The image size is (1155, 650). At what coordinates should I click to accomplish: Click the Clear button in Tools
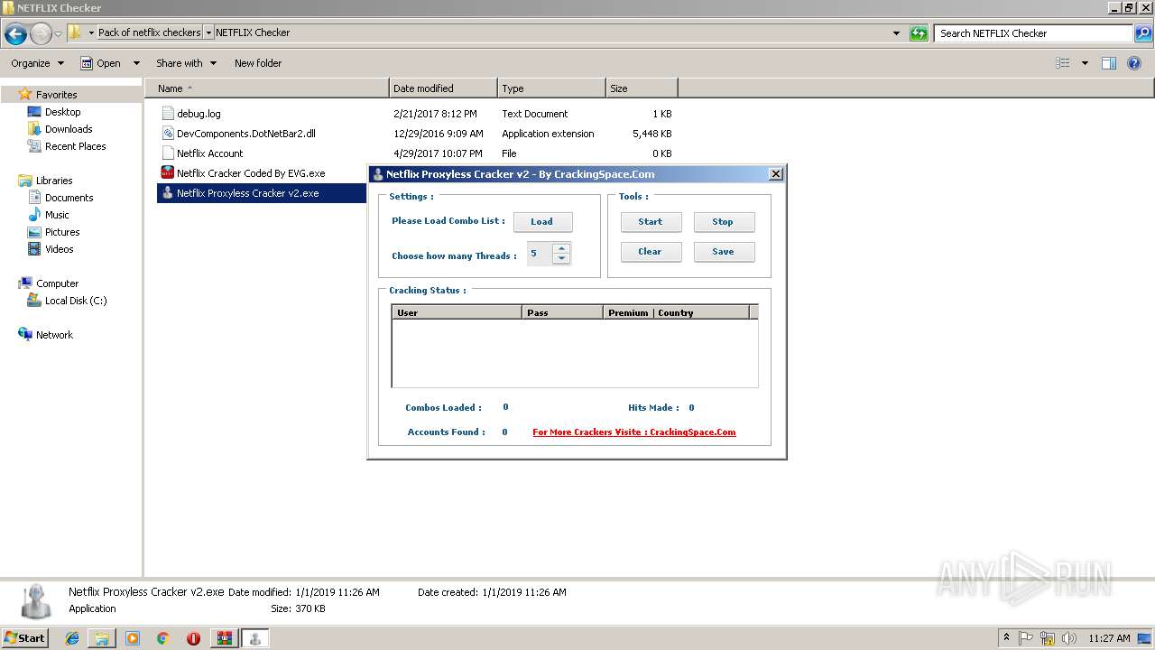[651, 251]
